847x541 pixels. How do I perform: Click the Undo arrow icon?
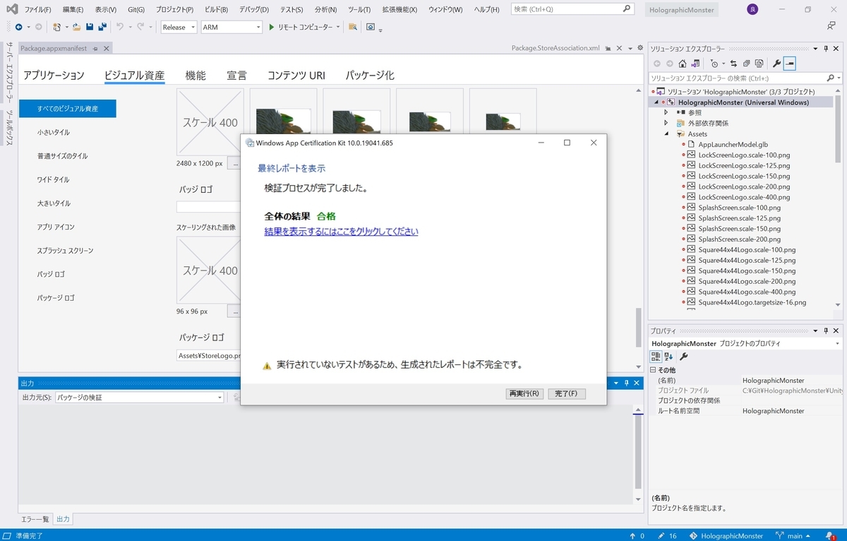click(x=120, y=27)
